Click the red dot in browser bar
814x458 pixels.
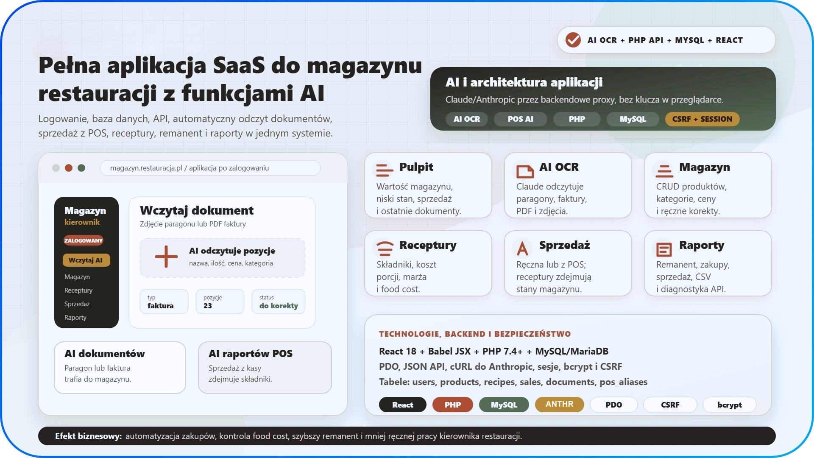tap(69, 168)
